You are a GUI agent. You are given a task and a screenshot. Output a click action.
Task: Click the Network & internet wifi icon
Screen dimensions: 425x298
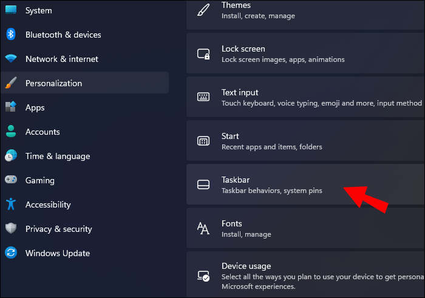tap(11, 59)
